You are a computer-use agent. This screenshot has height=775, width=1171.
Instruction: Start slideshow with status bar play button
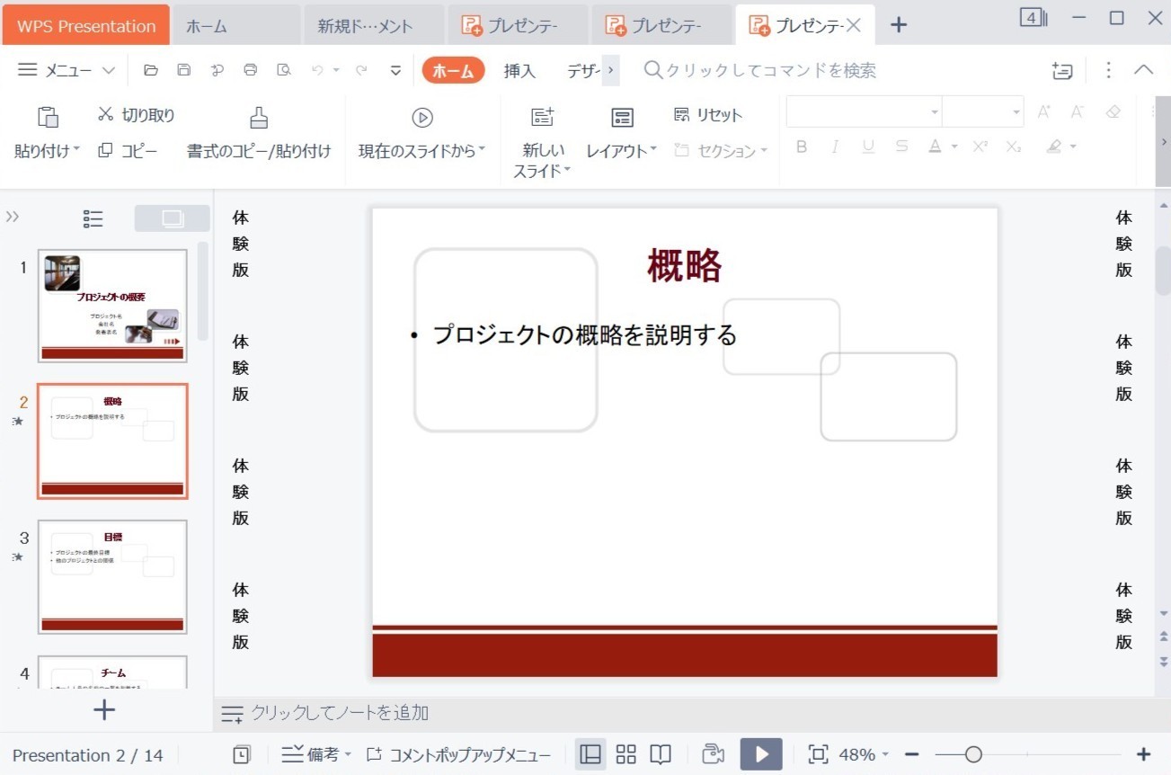point(761,754)
